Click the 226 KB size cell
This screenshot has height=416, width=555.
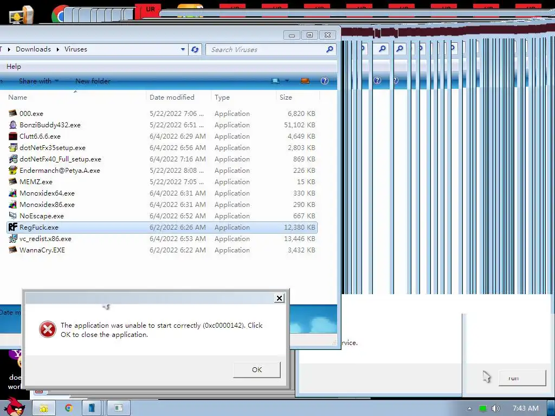click(304, 170)
